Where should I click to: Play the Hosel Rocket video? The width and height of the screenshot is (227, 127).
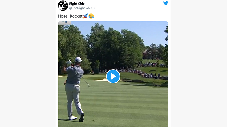(113, 77)
